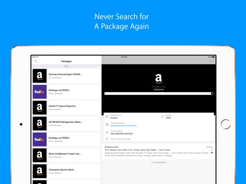Select Amazon logo for Outward Hound package
Image resolution: width=246 pixels, height=184 pixels.
coord(40,76)
